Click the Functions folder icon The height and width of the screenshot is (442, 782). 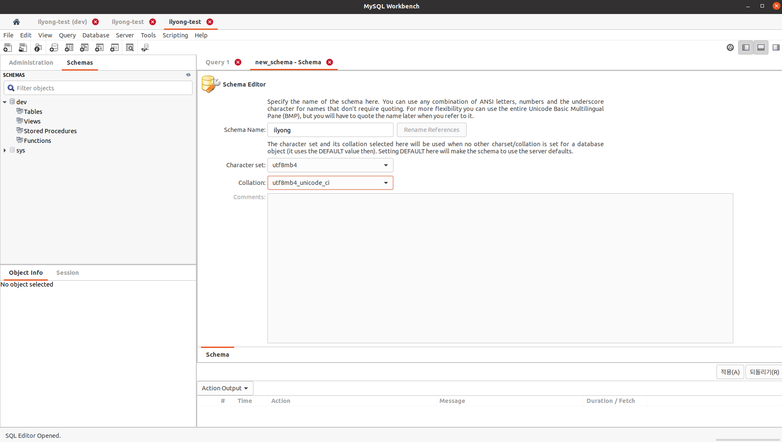point(19,140)
